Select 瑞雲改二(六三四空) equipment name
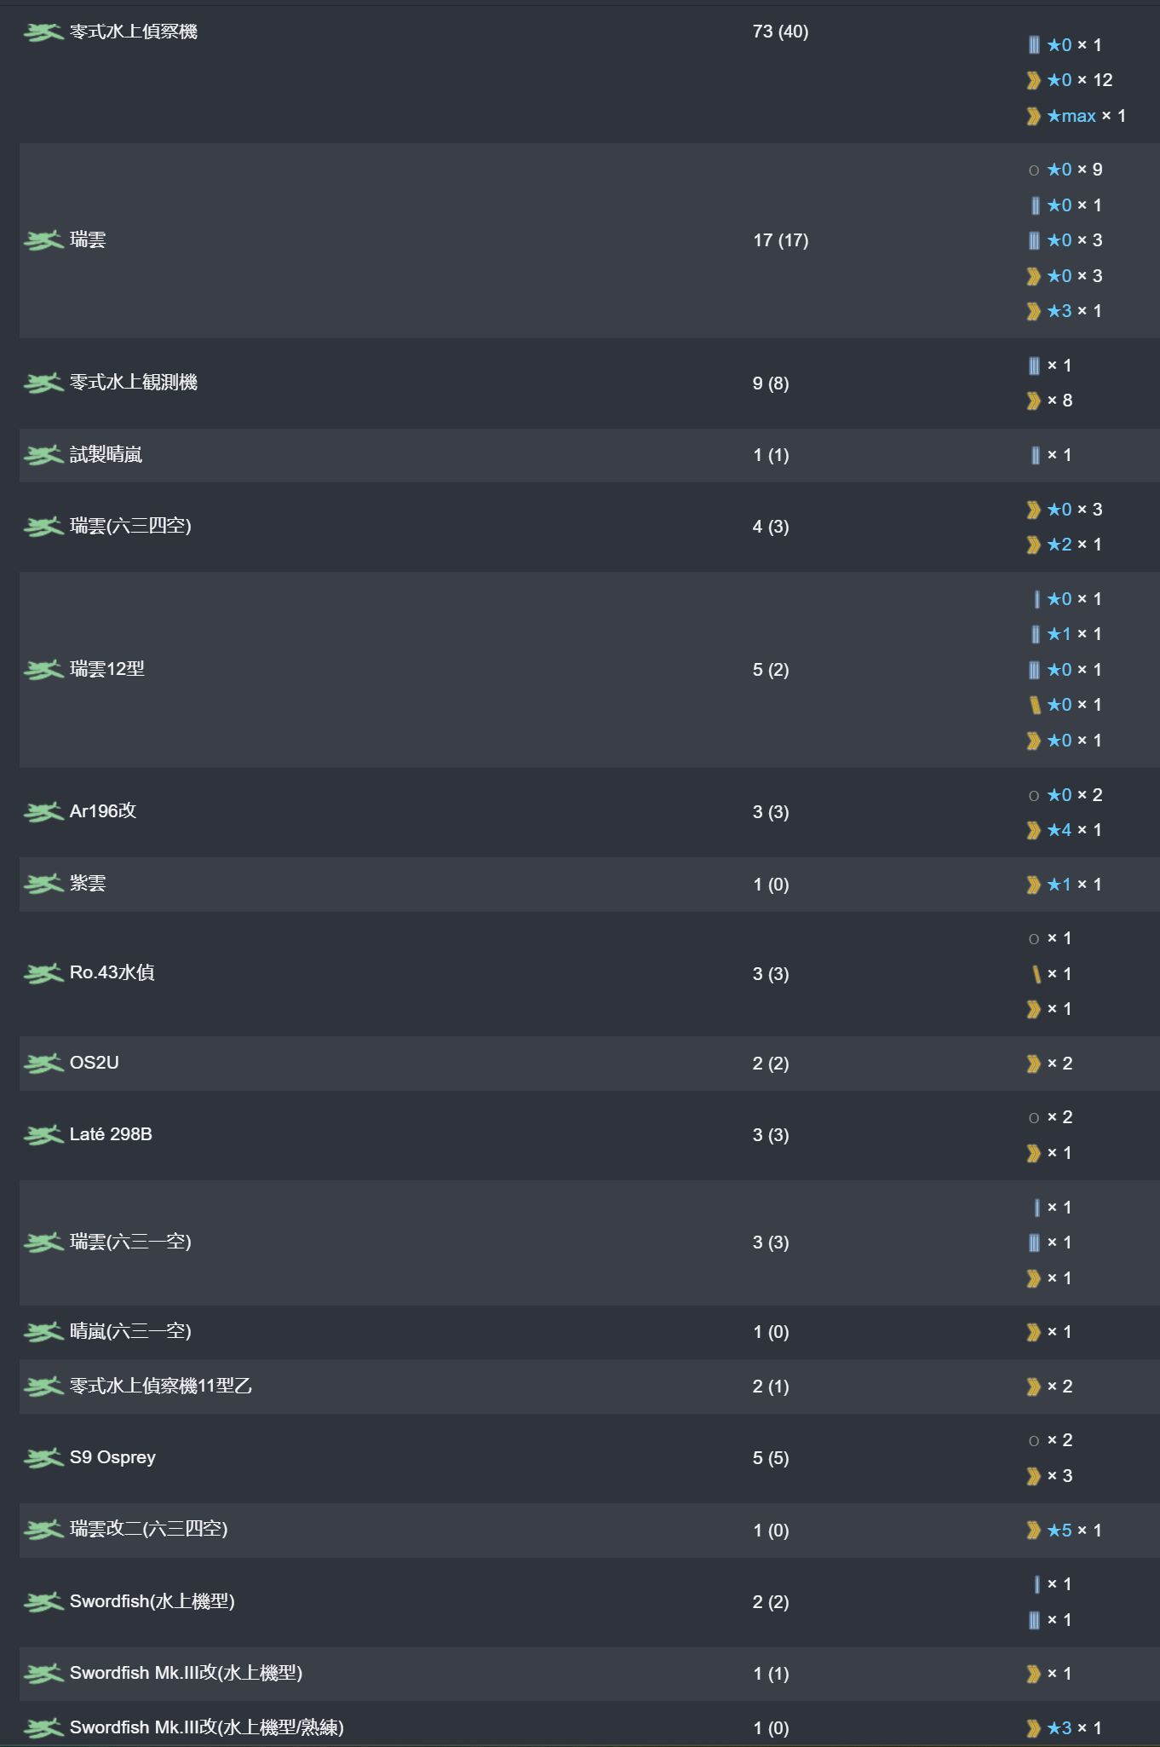The height and width of the screenshot is (1747, 1160). pos(148,1529)
